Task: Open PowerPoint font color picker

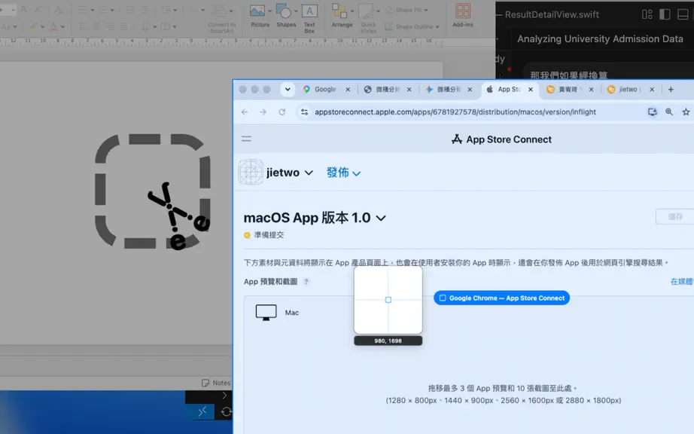Action: 53,26
